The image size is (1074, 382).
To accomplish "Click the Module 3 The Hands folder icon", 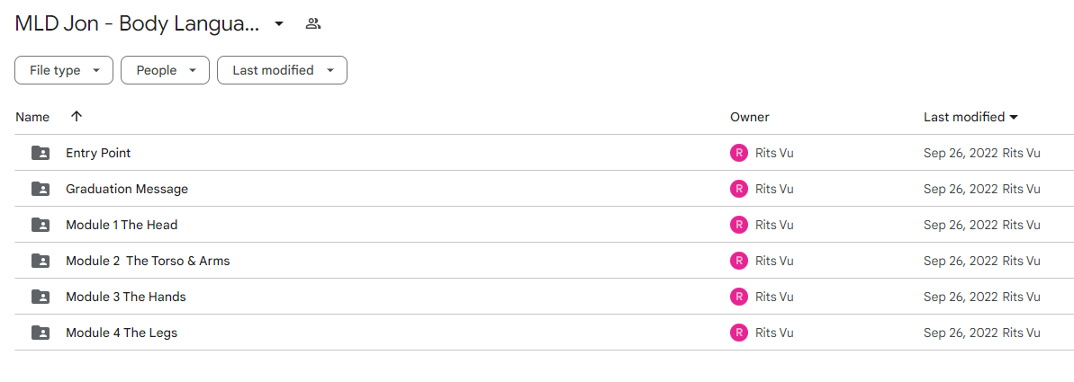I will [x=41, y=297].
